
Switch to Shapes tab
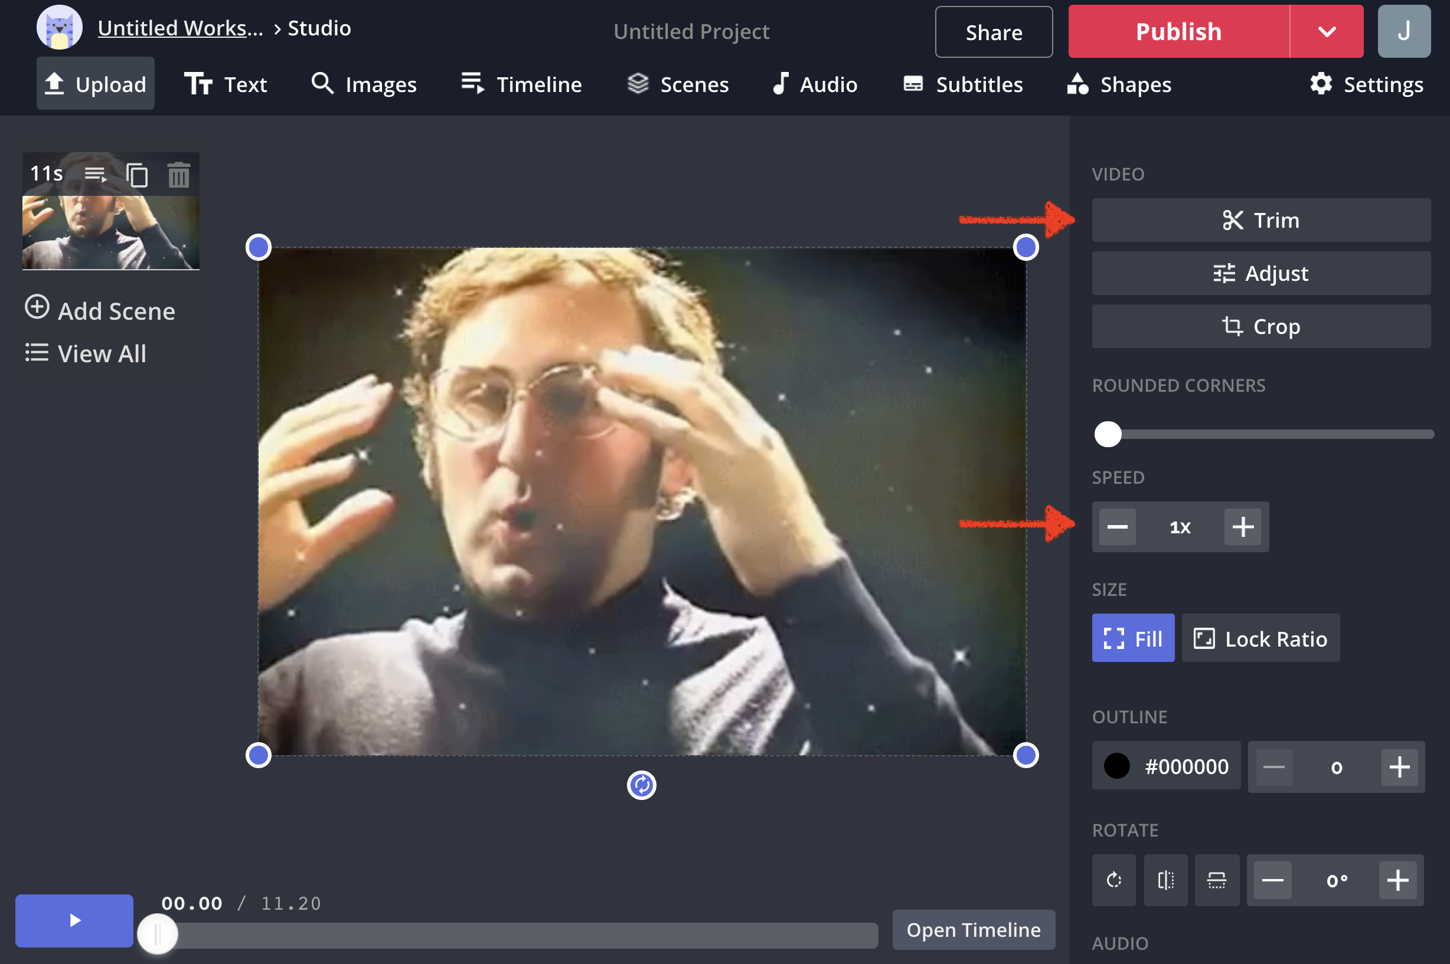pyautogui.click(x=1119, y=84)
